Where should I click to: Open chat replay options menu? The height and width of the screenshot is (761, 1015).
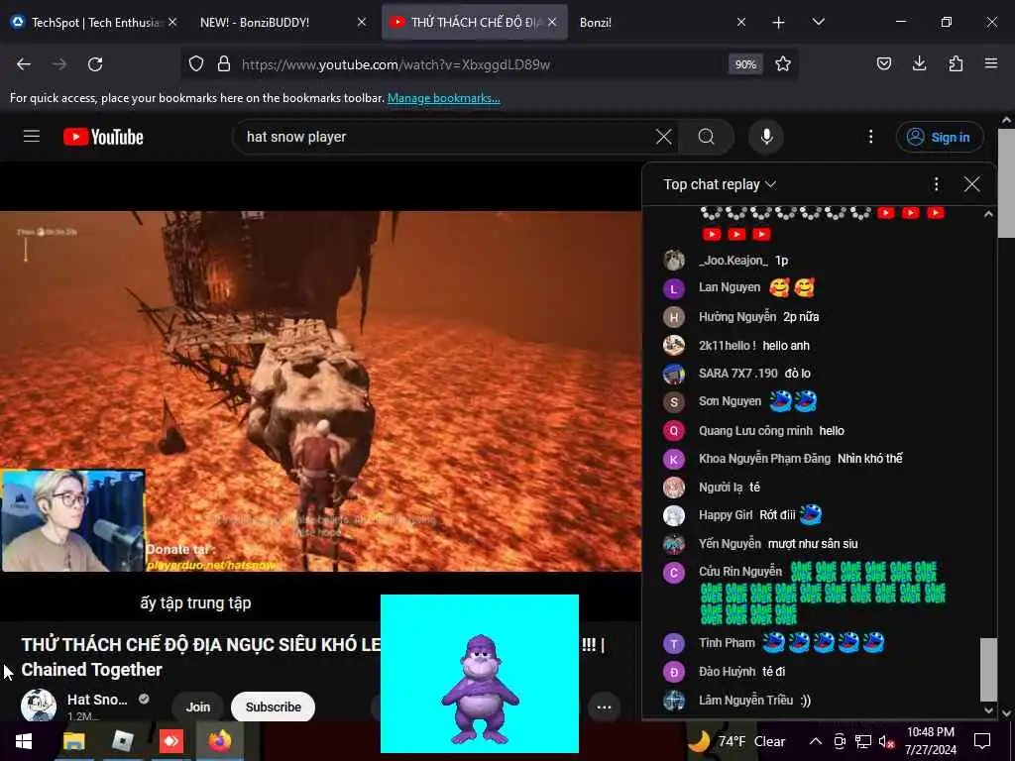coord(936,184)
